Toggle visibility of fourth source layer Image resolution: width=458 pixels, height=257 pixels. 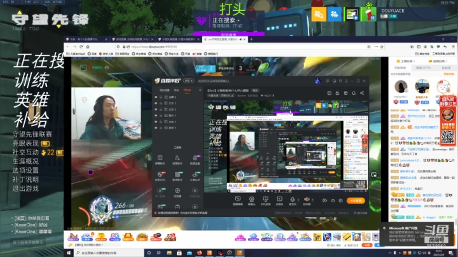156,115
